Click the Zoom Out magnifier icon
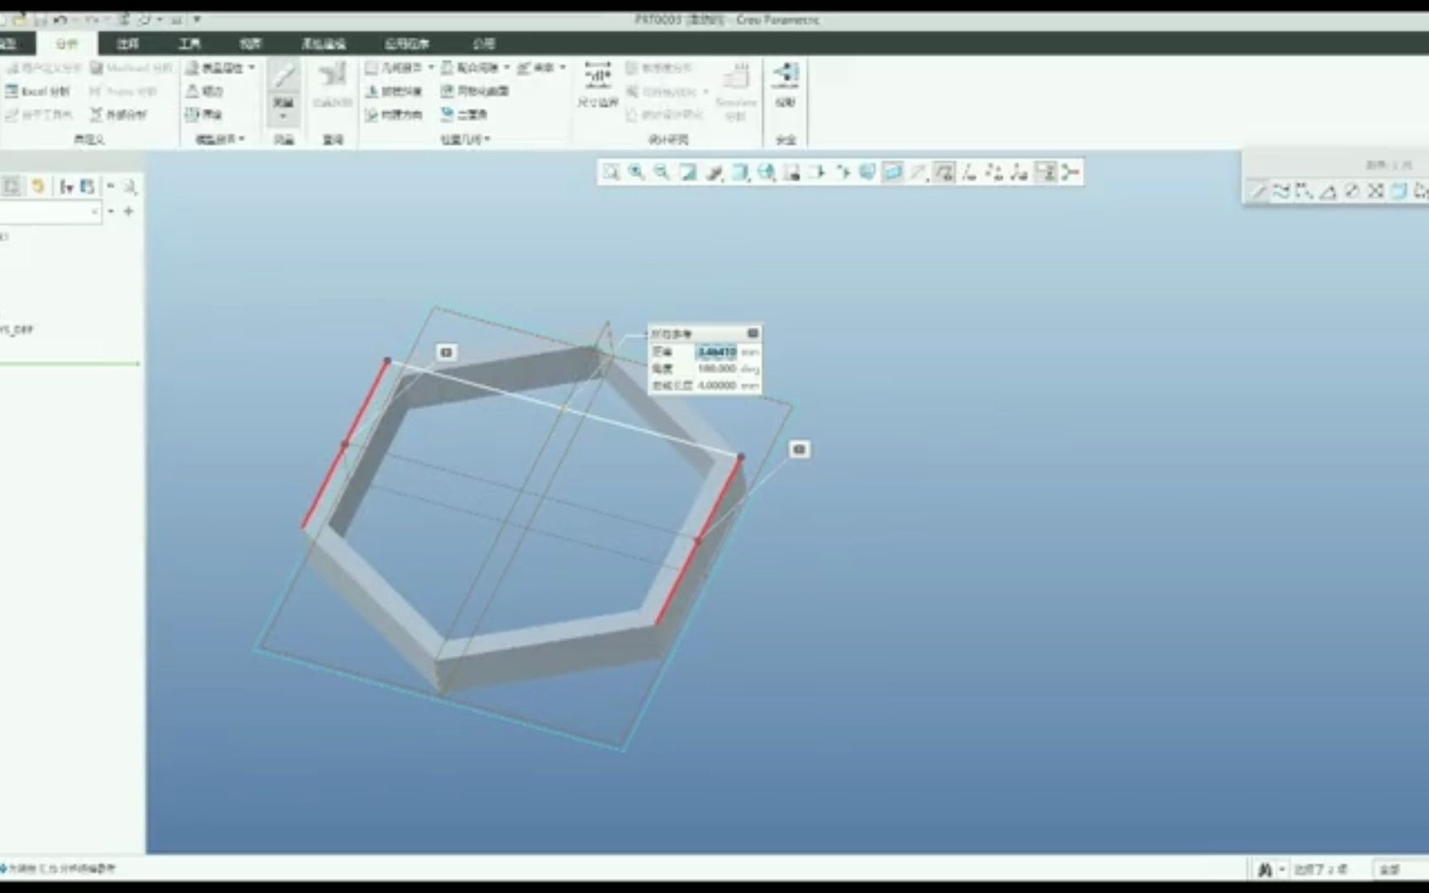 (x=662, y=172)
